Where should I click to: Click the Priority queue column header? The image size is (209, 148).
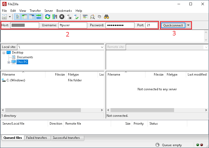pyautogui.click(x=140, y=124)
